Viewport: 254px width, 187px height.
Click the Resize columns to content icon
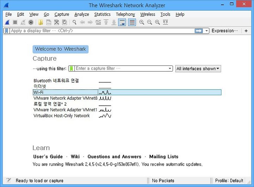pos(165,22)
